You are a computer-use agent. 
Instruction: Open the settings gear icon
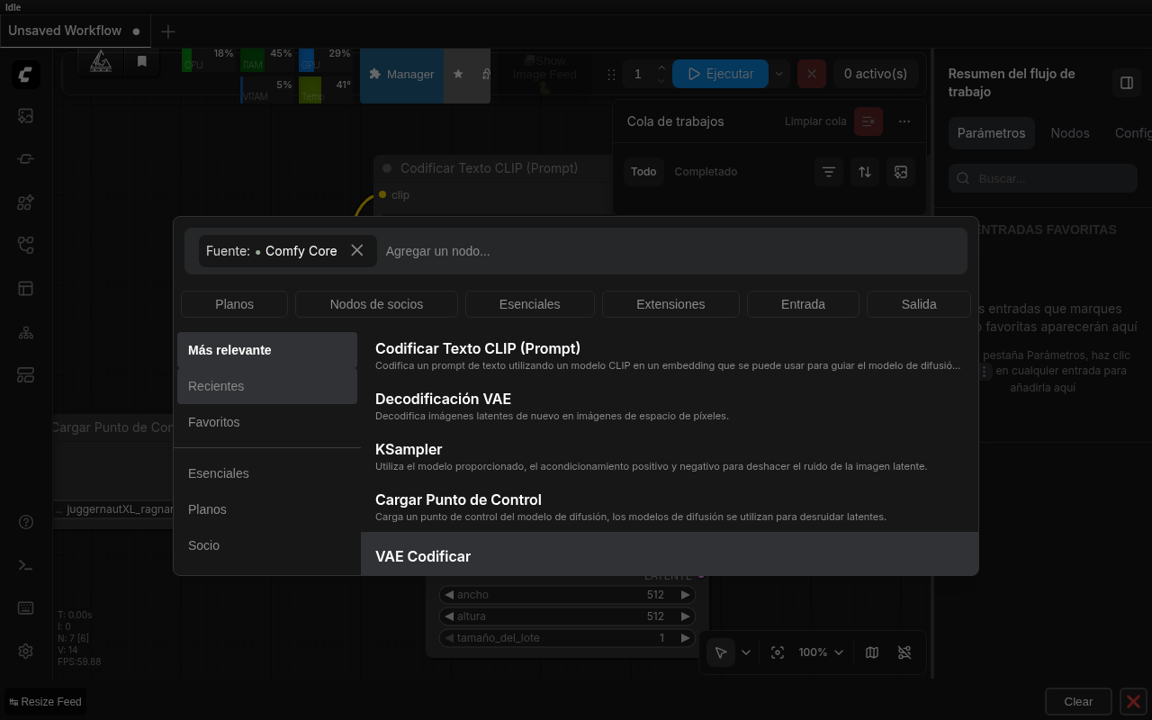[26, 652]
